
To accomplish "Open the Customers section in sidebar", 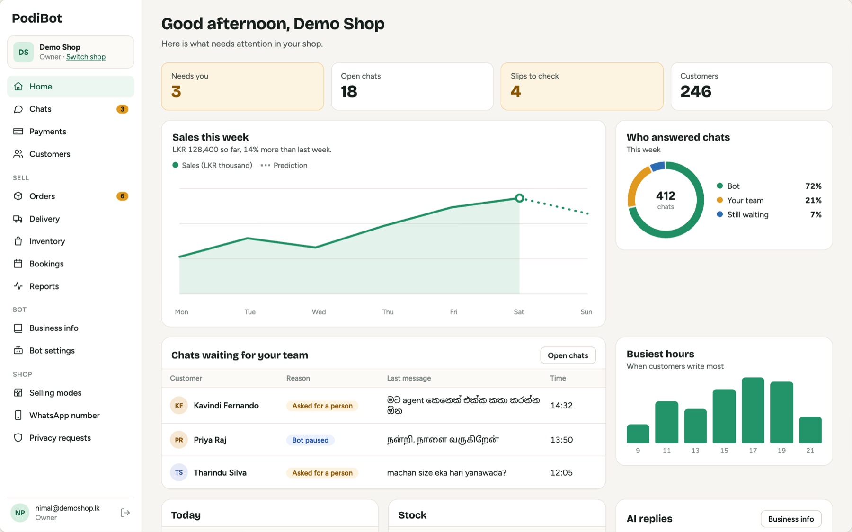I will (71, 154).
